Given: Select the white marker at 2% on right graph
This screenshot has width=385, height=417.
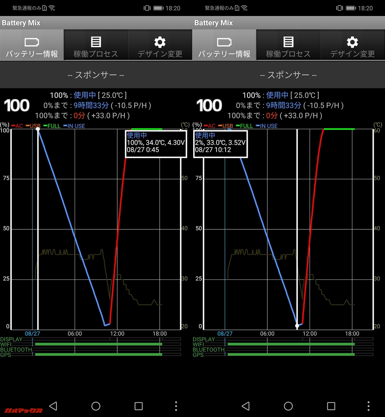Looking at the screenshot, I should (297, 325).
